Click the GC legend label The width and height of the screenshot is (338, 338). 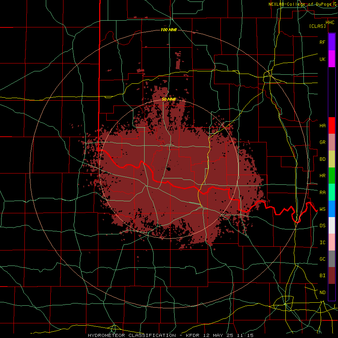[322, 259]
